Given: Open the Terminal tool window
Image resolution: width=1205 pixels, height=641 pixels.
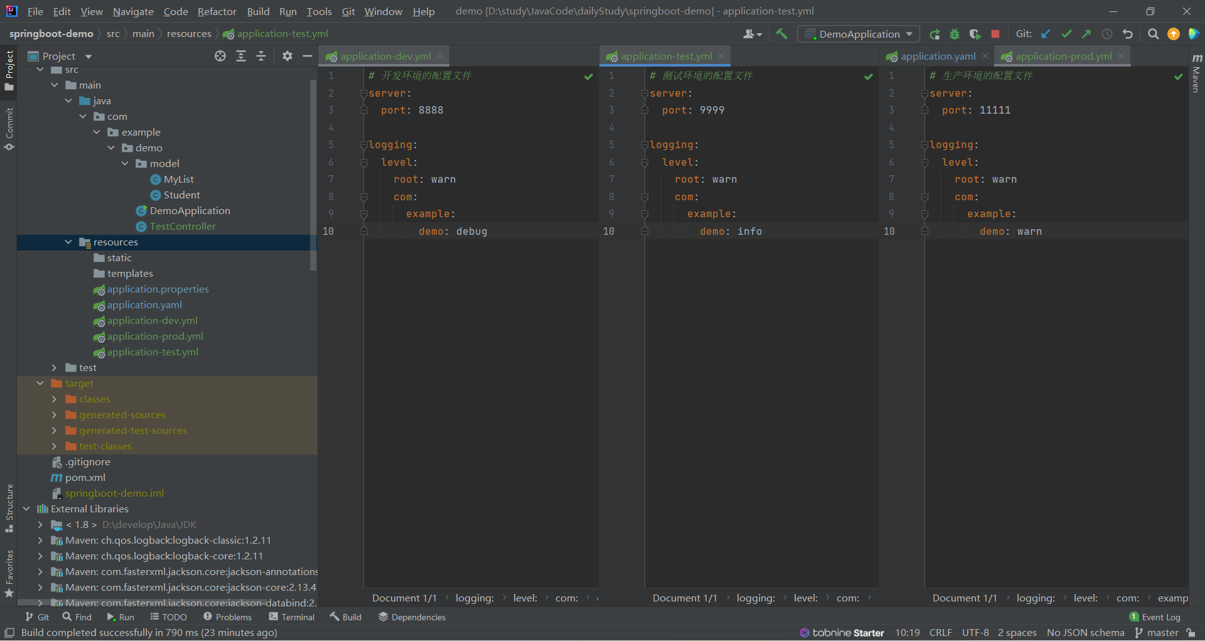Looking at the screenshot, I should click(292, 617).
